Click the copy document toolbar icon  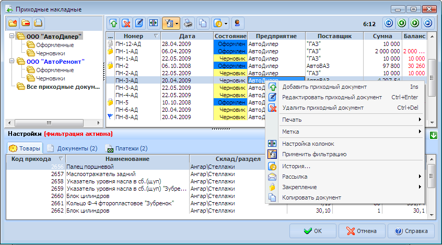(202, 24)
